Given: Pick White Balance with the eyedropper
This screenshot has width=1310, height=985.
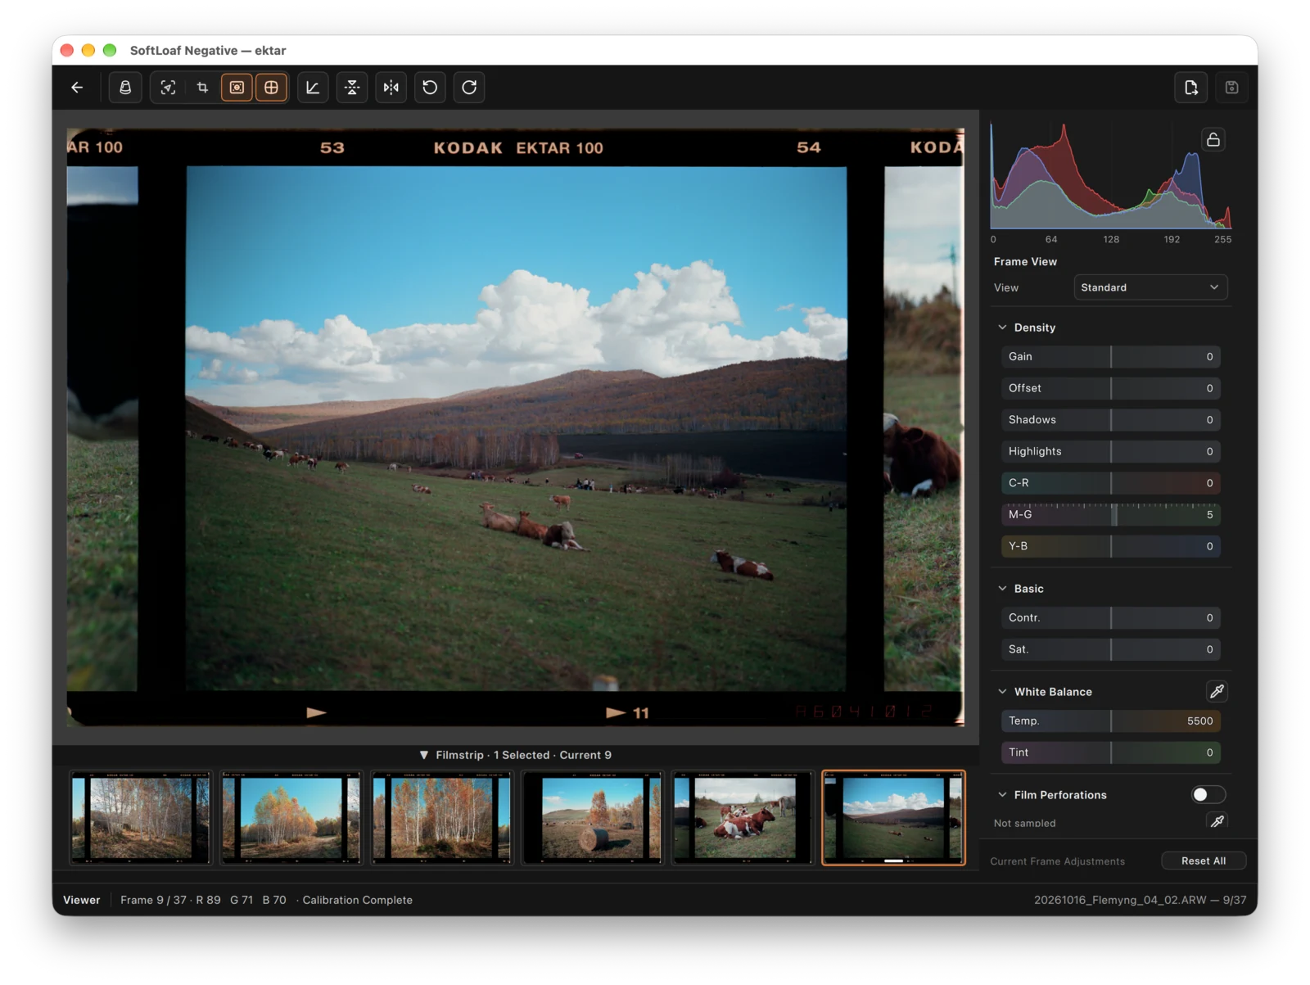Looking at the screenshot, I should (x=1217, y=692).
